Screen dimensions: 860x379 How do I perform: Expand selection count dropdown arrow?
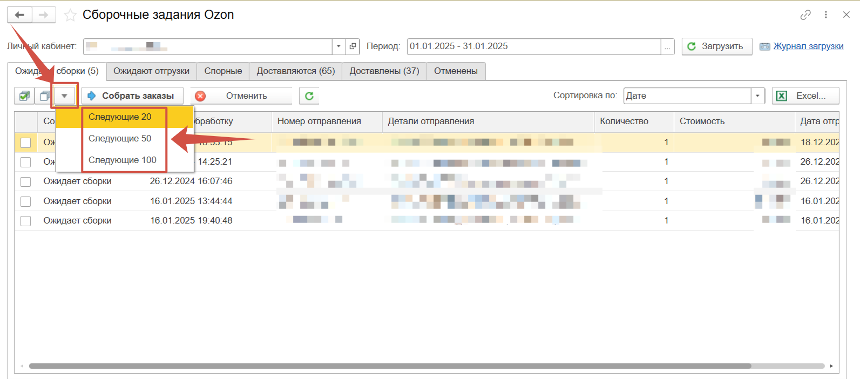point(65,96)
